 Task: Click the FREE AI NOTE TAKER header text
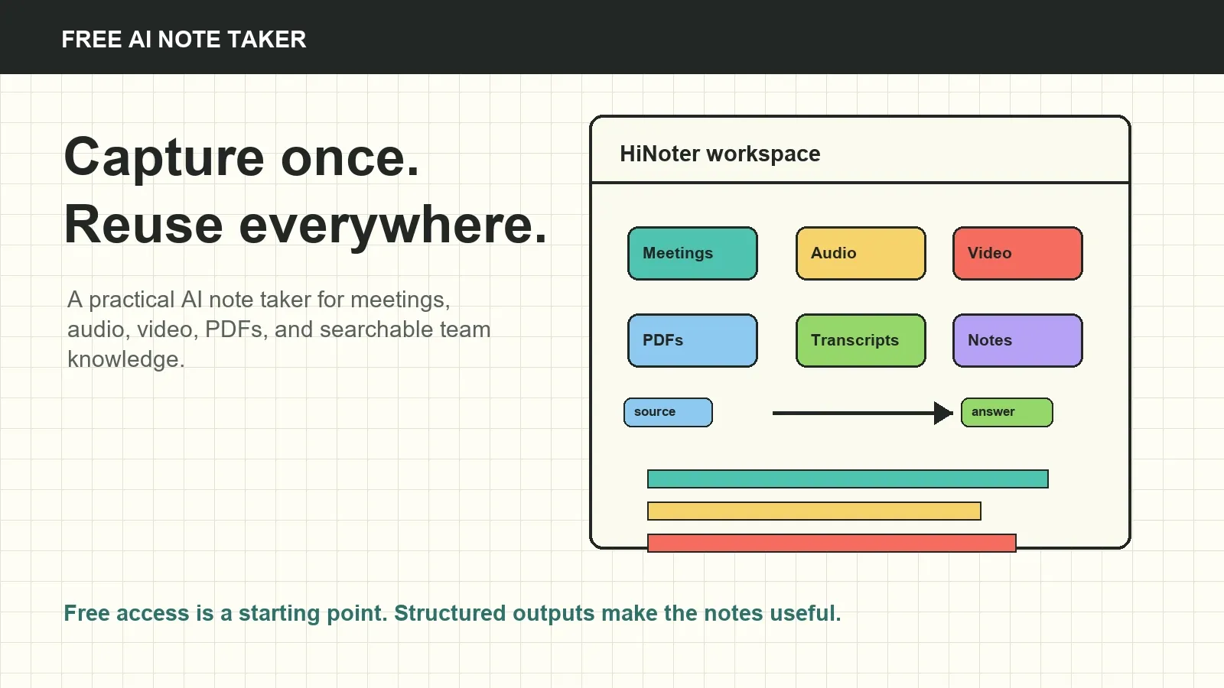click(x=184, y=39)
